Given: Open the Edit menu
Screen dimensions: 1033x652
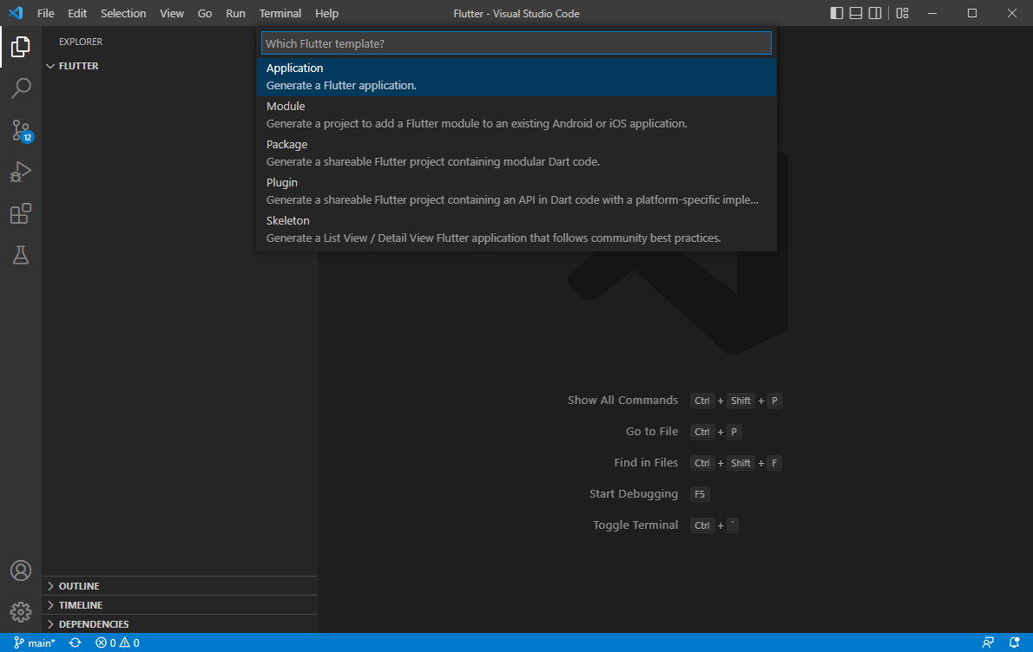Looking at the screenshot, I should (77, 13).
